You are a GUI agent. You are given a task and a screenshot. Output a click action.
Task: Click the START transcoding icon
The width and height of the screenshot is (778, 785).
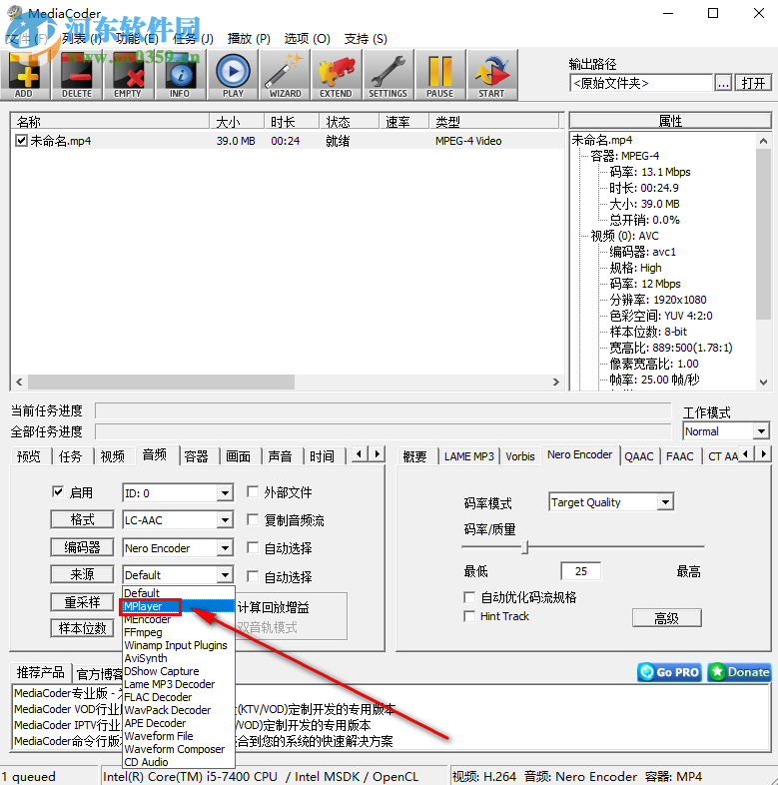point(492,75)
